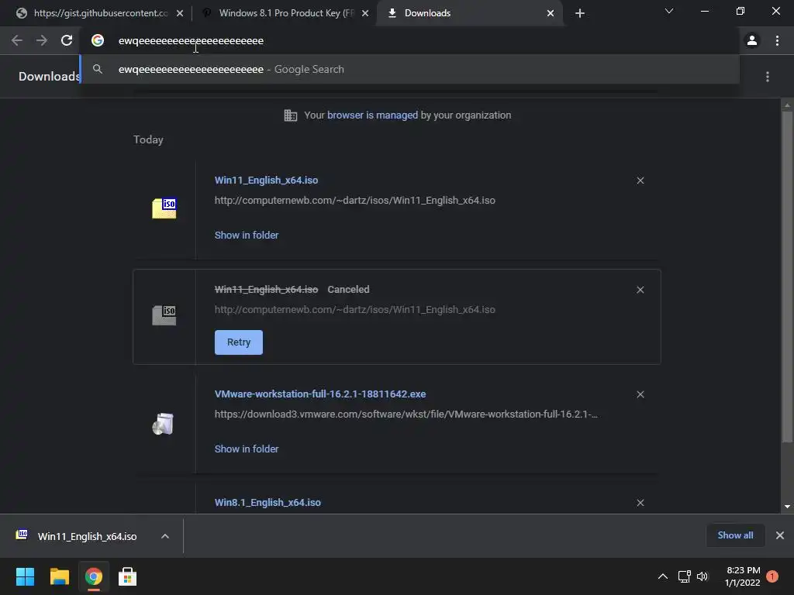Click the computernewb URL under the first Win11 download

355,201
